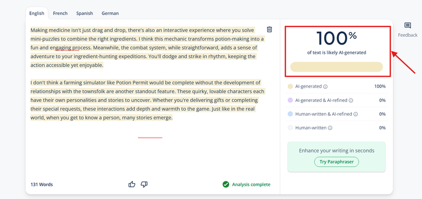This screenshot has width=422, height=199.
Task: Click the green Analysis complete checkmark
Action: [x=225, y=185]
